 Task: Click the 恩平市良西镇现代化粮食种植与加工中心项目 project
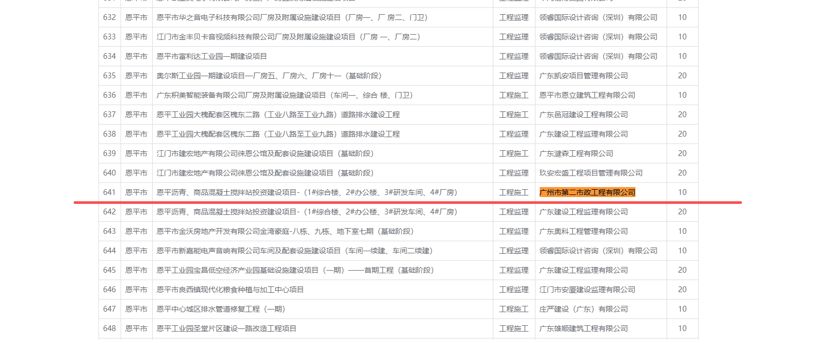(x=230, y=290)
